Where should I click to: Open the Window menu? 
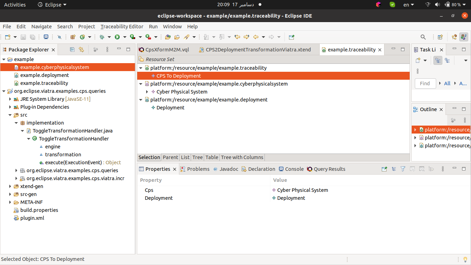coord(172,27)
